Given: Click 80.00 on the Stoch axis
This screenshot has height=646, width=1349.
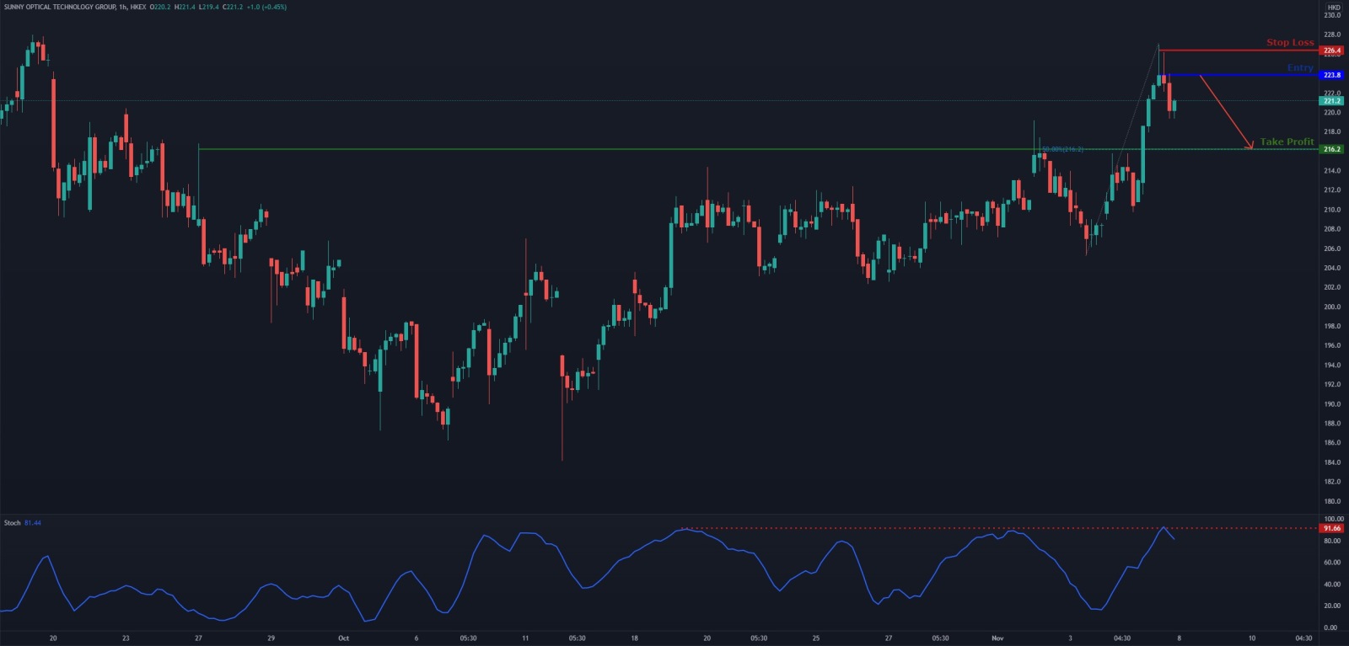Looking at the screenshot, I should [1332, 541].
